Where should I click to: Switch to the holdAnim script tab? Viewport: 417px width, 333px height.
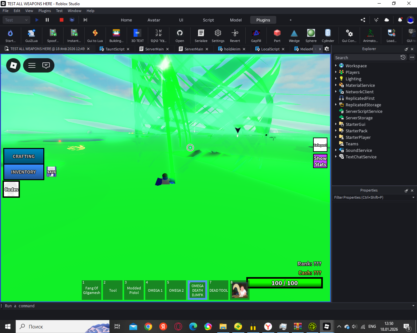point(232,49)
